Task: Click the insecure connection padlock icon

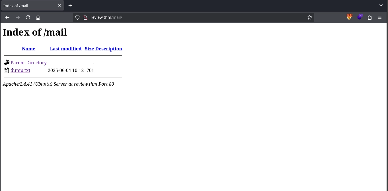Action: 85,17
